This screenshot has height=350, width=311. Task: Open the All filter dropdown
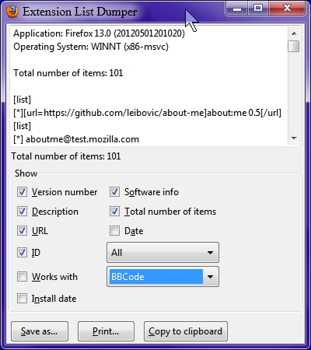162,253
